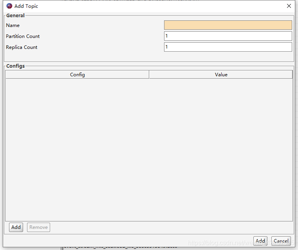Add a new config row in Configs
Image resolution: width=298 pixels, height=250 pixels.
[x=16, y=227]
